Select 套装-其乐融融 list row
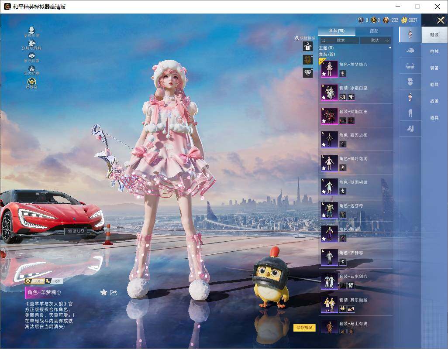Viewport: 448px width, 349px height. coord(355,304)
